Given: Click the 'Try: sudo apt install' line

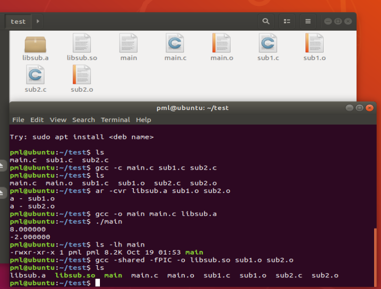Looking at the screenshot, I should pyautogui.click(x=82, y=137).
